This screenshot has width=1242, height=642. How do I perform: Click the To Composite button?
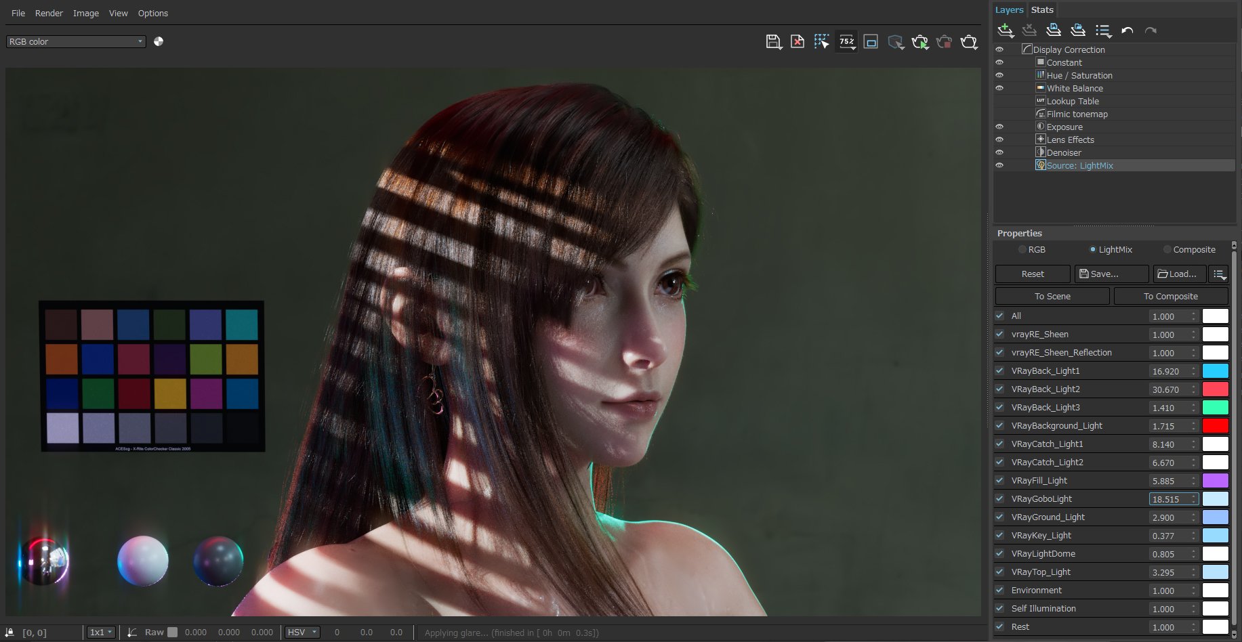click(1171, 297)
